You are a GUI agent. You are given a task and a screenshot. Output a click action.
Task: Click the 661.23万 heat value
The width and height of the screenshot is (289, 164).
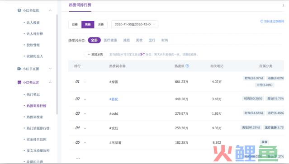tap(181, 82)
